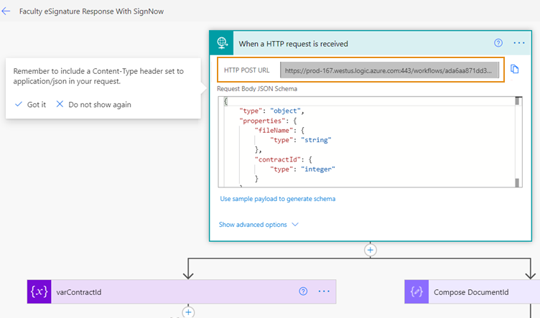The image size is (540, 318).
Task: Click inside the Request Body JSON Schema editor
Action: (373, 144)
